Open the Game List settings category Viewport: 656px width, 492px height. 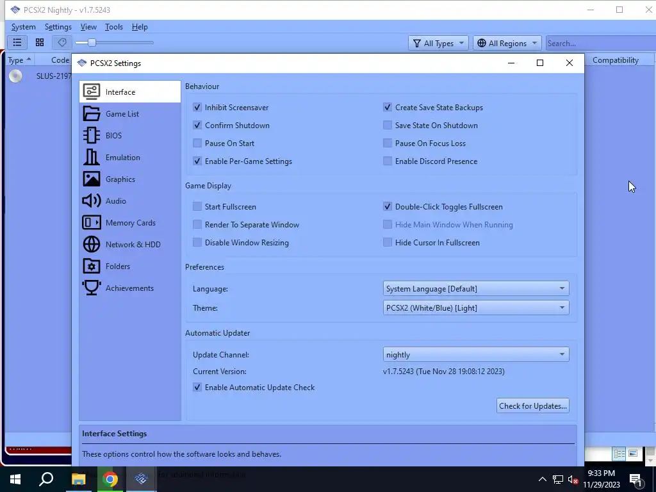click(129, 113)
